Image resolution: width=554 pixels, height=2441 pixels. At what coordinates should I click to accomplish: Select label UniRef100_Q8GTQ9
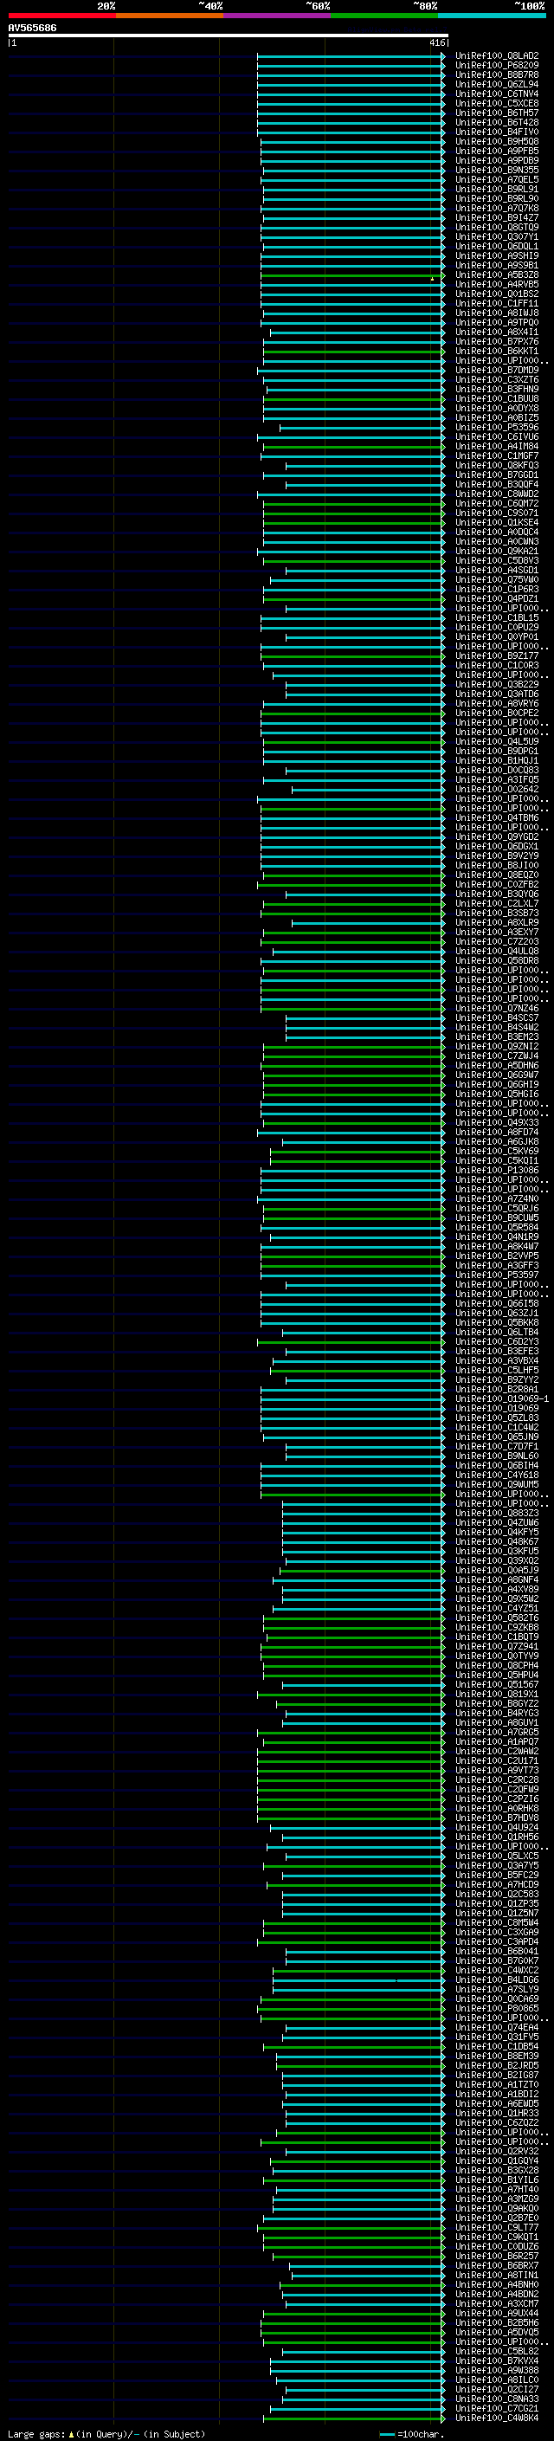click(496, 228)
